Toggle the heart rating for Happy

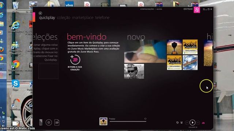(x=145, y=119)
